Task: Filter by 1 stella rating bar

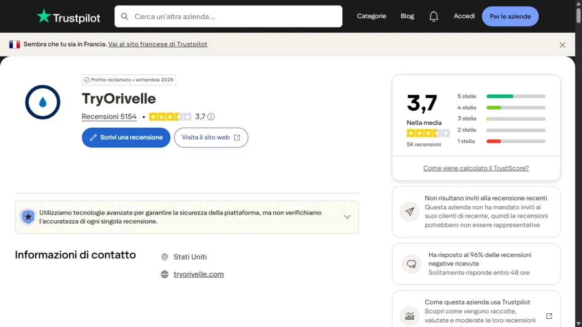Action: pyautogui.click(x=516, y=141)
